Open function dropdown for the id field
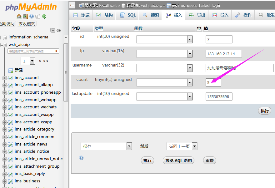The height and width of the screenshot is (188, 275). tap(189, 39)
